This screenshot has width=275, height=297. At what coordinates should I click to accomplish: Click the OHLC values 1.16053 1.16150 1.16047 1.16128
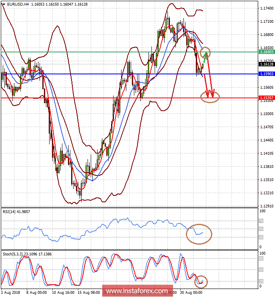point(59,4)
